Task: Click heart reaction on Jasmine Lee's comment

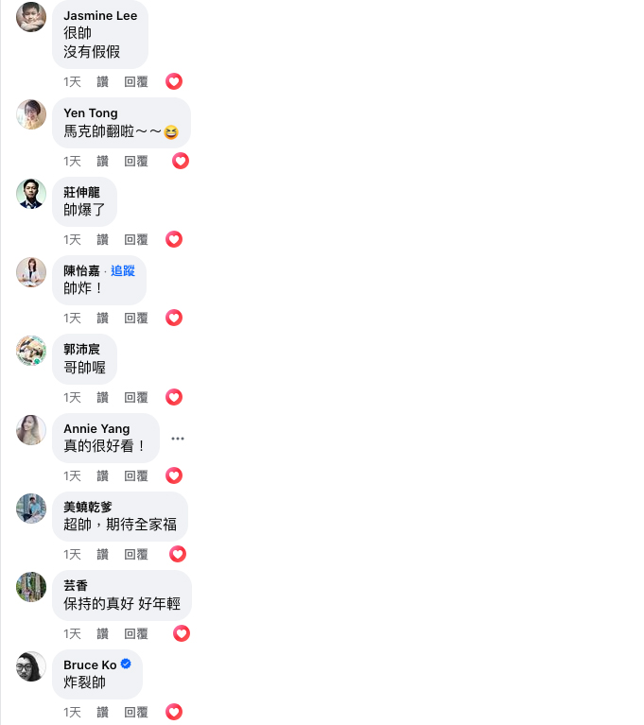Action: [x=174, y=81]
